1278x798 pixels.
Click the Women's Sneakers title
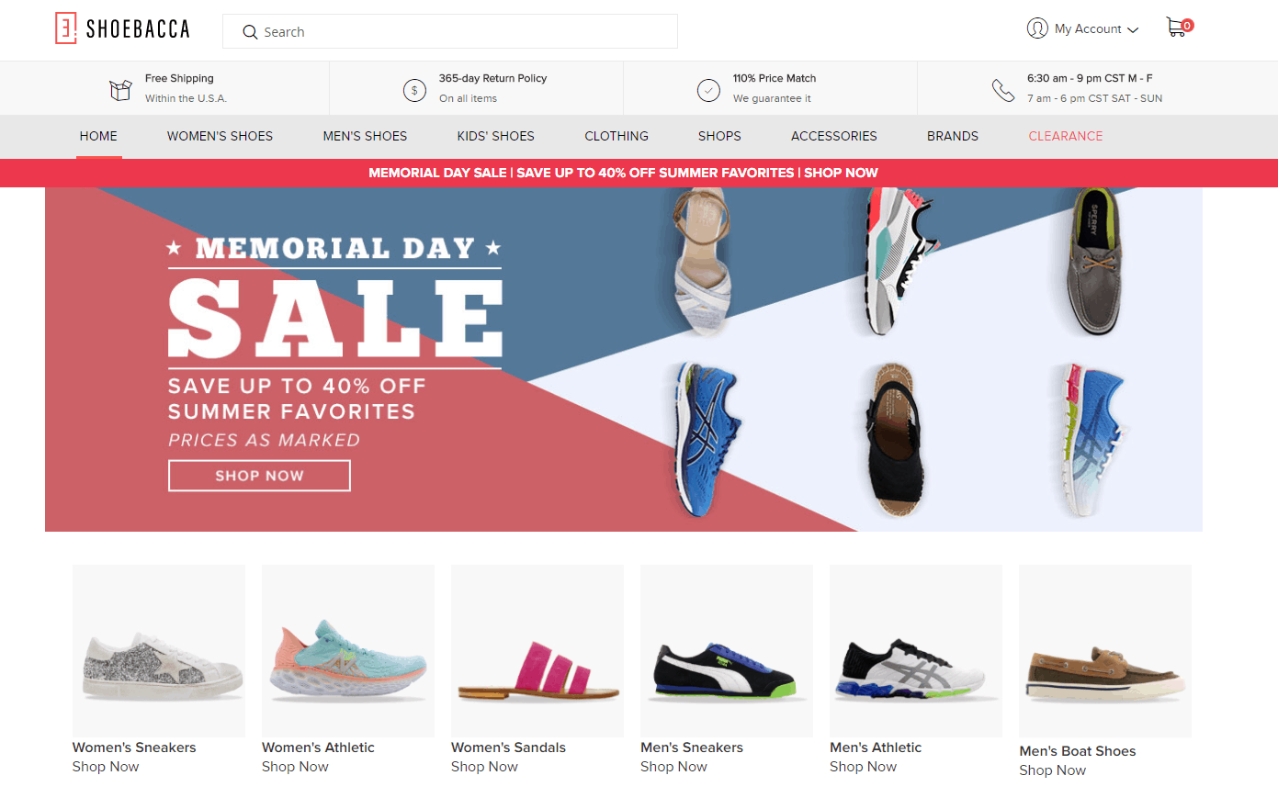(x=134, y=747)
